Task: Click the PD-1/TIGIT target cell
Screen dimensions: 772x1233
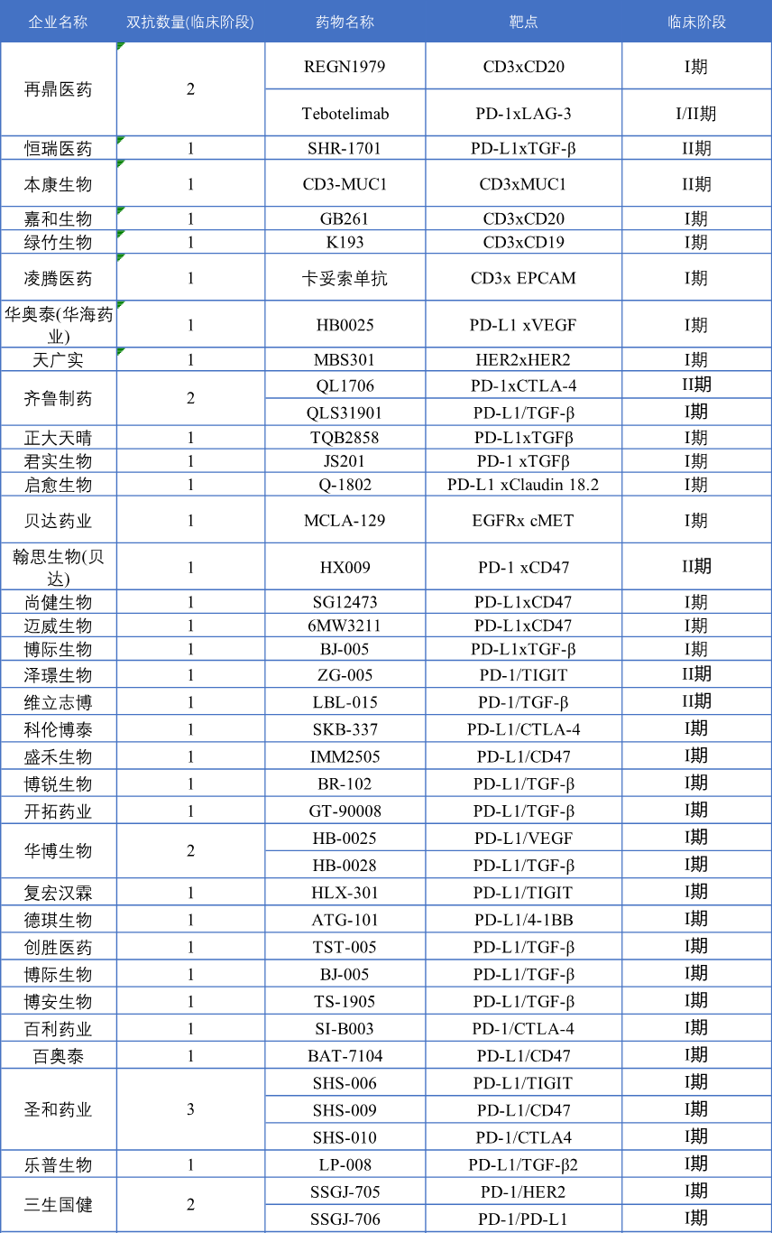Action: coord(524,673)
